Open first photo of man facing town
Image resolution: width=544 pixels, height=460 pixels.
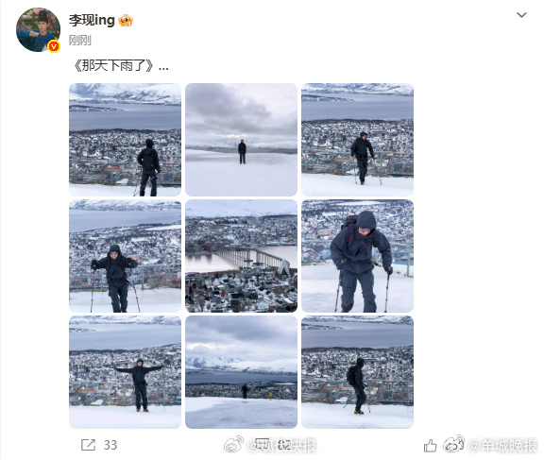point(125,140)
